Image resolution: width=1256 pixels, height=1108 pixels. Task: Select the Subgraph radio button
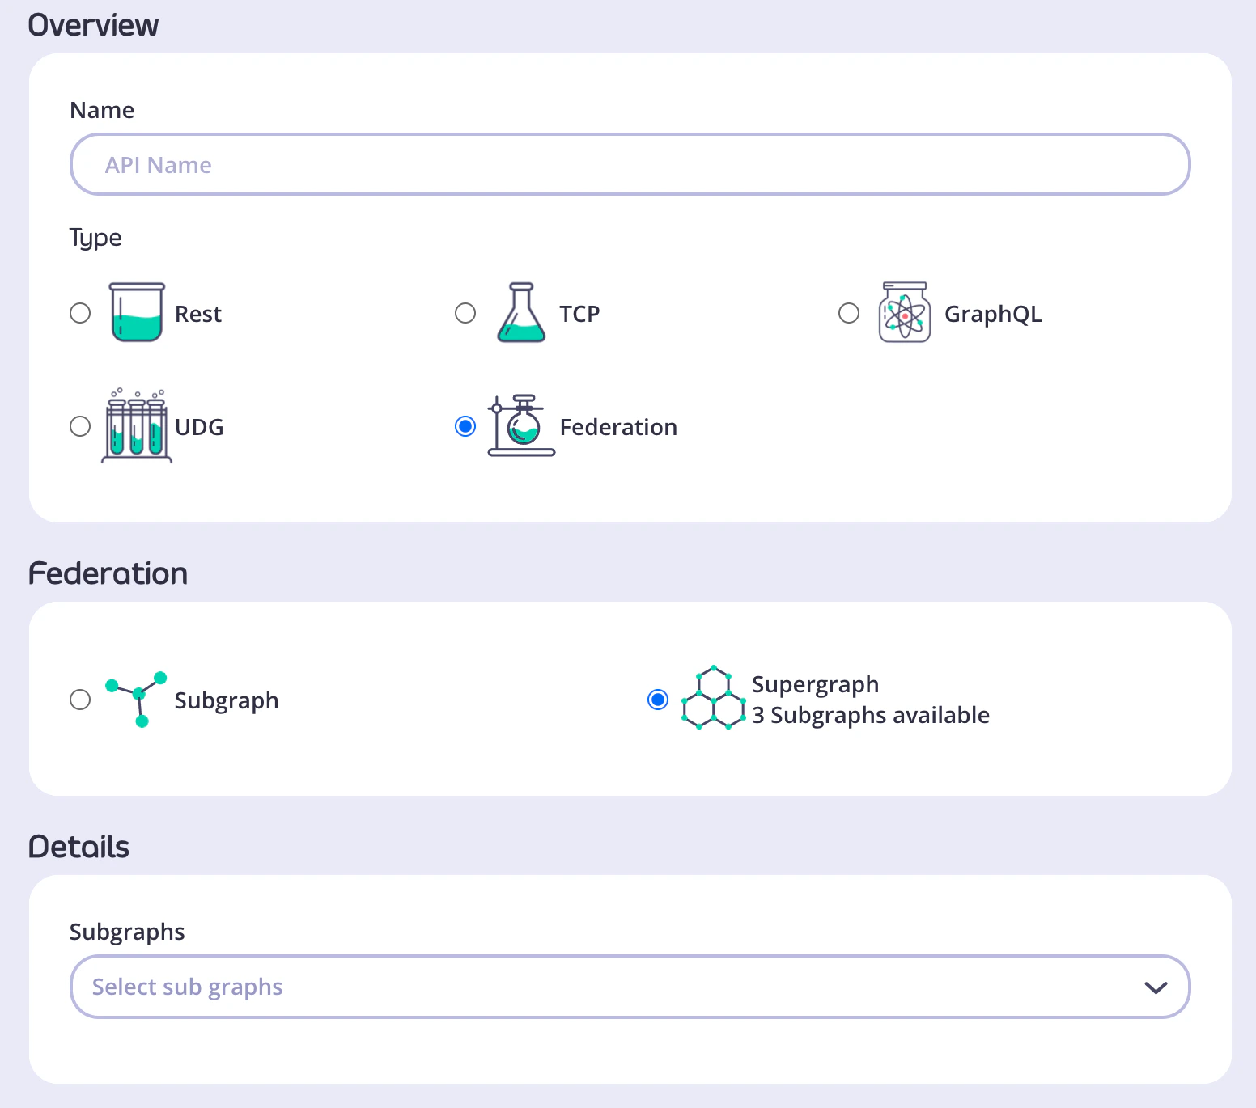pos(80,700)
